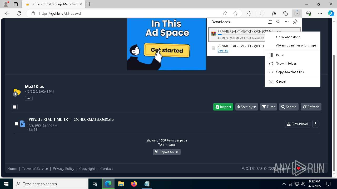Open tab actions menu icon
This screenshot has width=337, height=189.
(x=16, y=4)
